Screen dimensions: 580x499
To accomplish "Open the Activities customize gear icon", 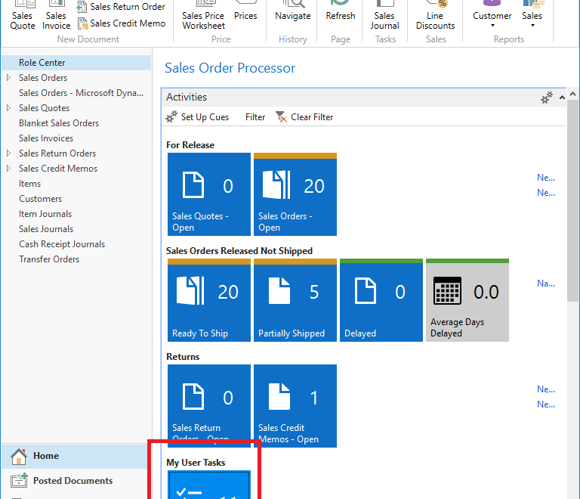I will coord(546,98).
